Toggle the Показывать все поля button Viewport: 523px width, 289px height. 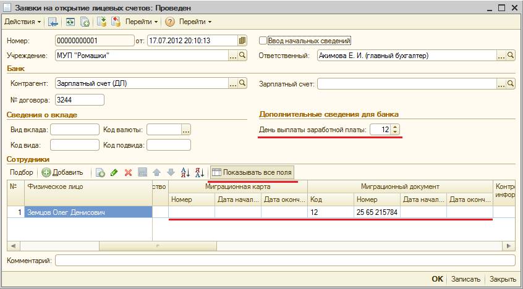click(x=252, y=172)
